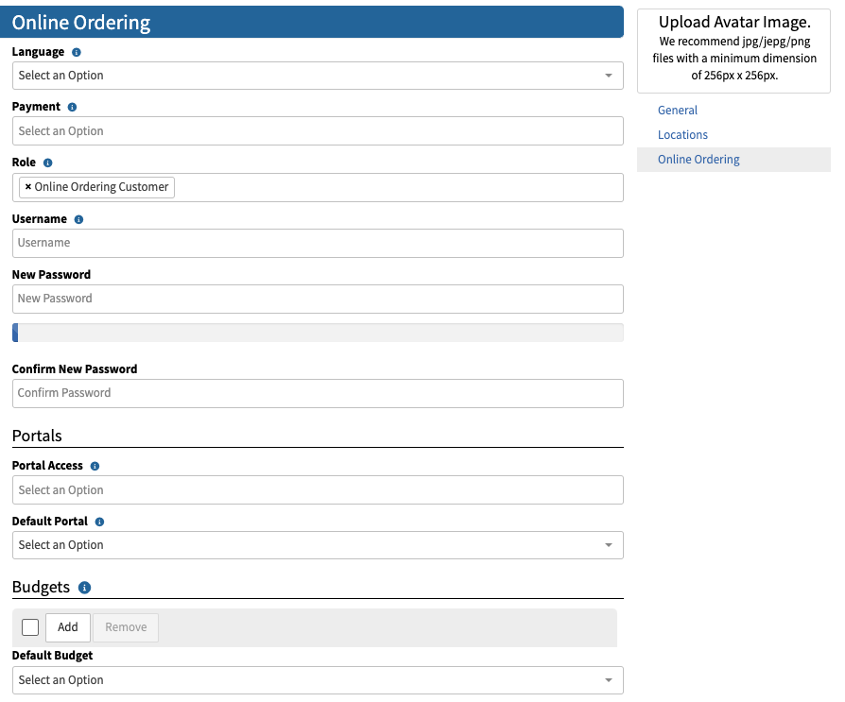Open Portal Access info icon
Image resolution: width=845 pixels, height=702 pixels.
point(95,466)
